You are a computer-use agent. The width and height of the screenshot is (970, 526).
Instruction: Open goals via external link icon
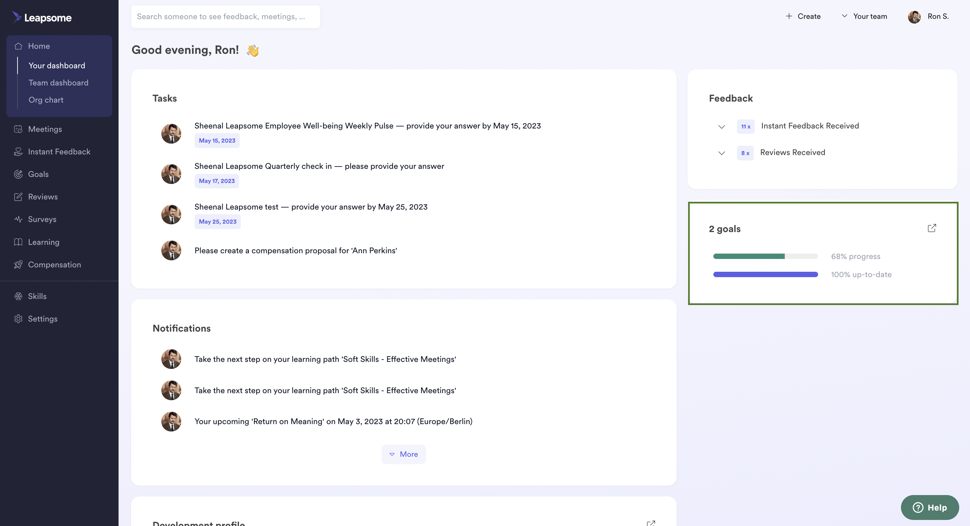click(x=932, y=228)
